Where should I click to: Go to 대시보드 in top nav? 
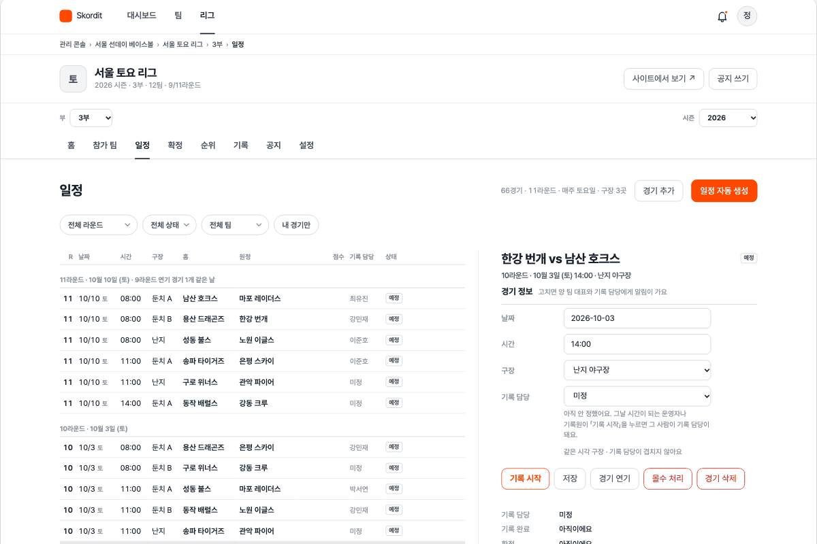pyautogui.click(x=142, y=16)
